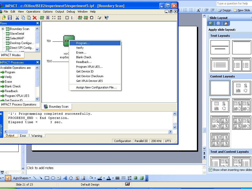The image size is (252, 189).
Task: Click the black chip outline toolbar icon
Action: 92,18
